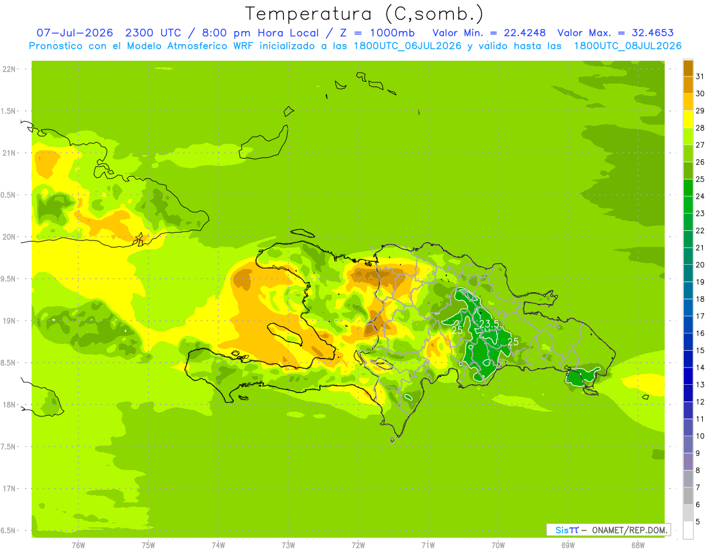Click the "17N" latitude label
Viewport: 716px width, 553px height.
pyautogui.click(x=9, y=489)
